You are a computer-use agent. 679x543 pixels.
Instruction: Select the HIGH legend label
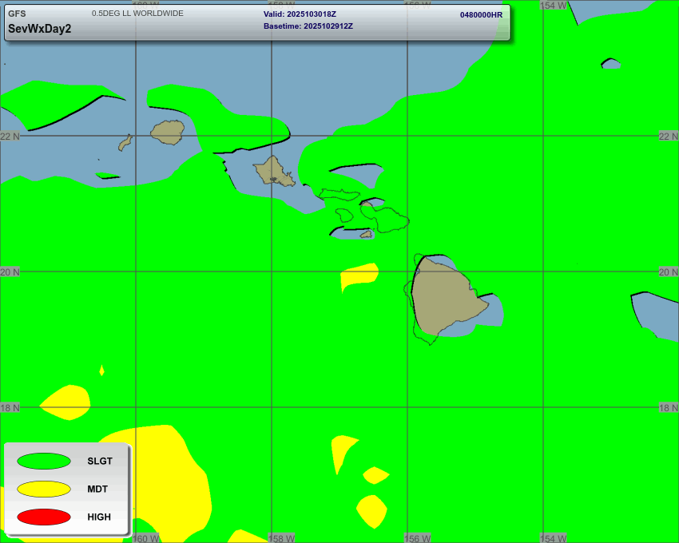coord(99,517)
